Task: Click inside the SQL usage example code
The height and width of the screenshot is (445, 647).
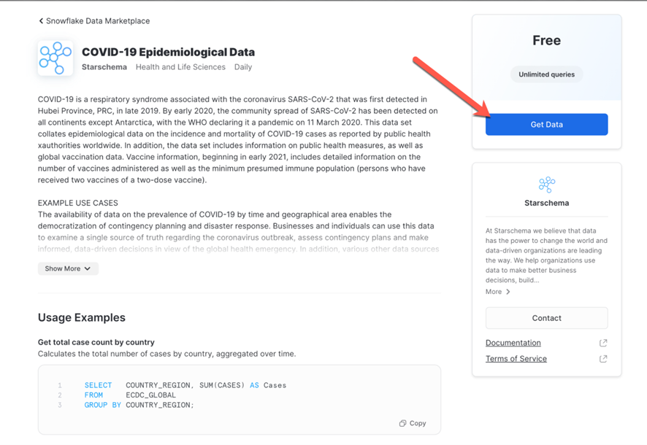Action: tap(185, 395)
